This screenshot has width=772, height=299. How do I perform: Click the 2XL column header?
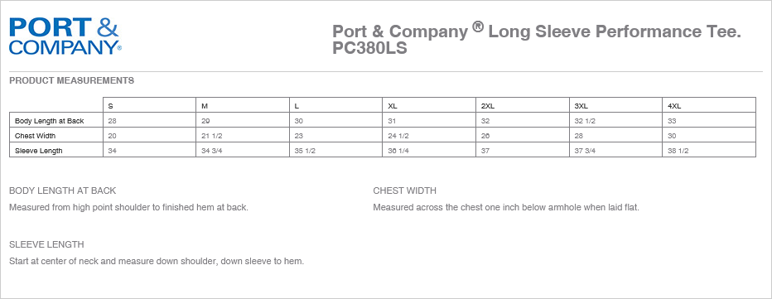coord(523,105)
